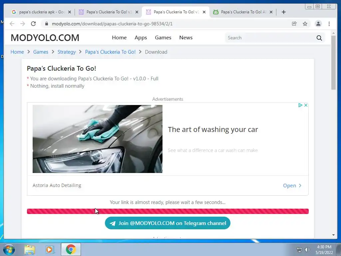Click the browser back arrow
341x256 pixels.
[x=12, y=24]
